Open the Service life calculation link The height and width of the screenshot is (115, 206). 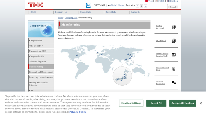point(162,69)
